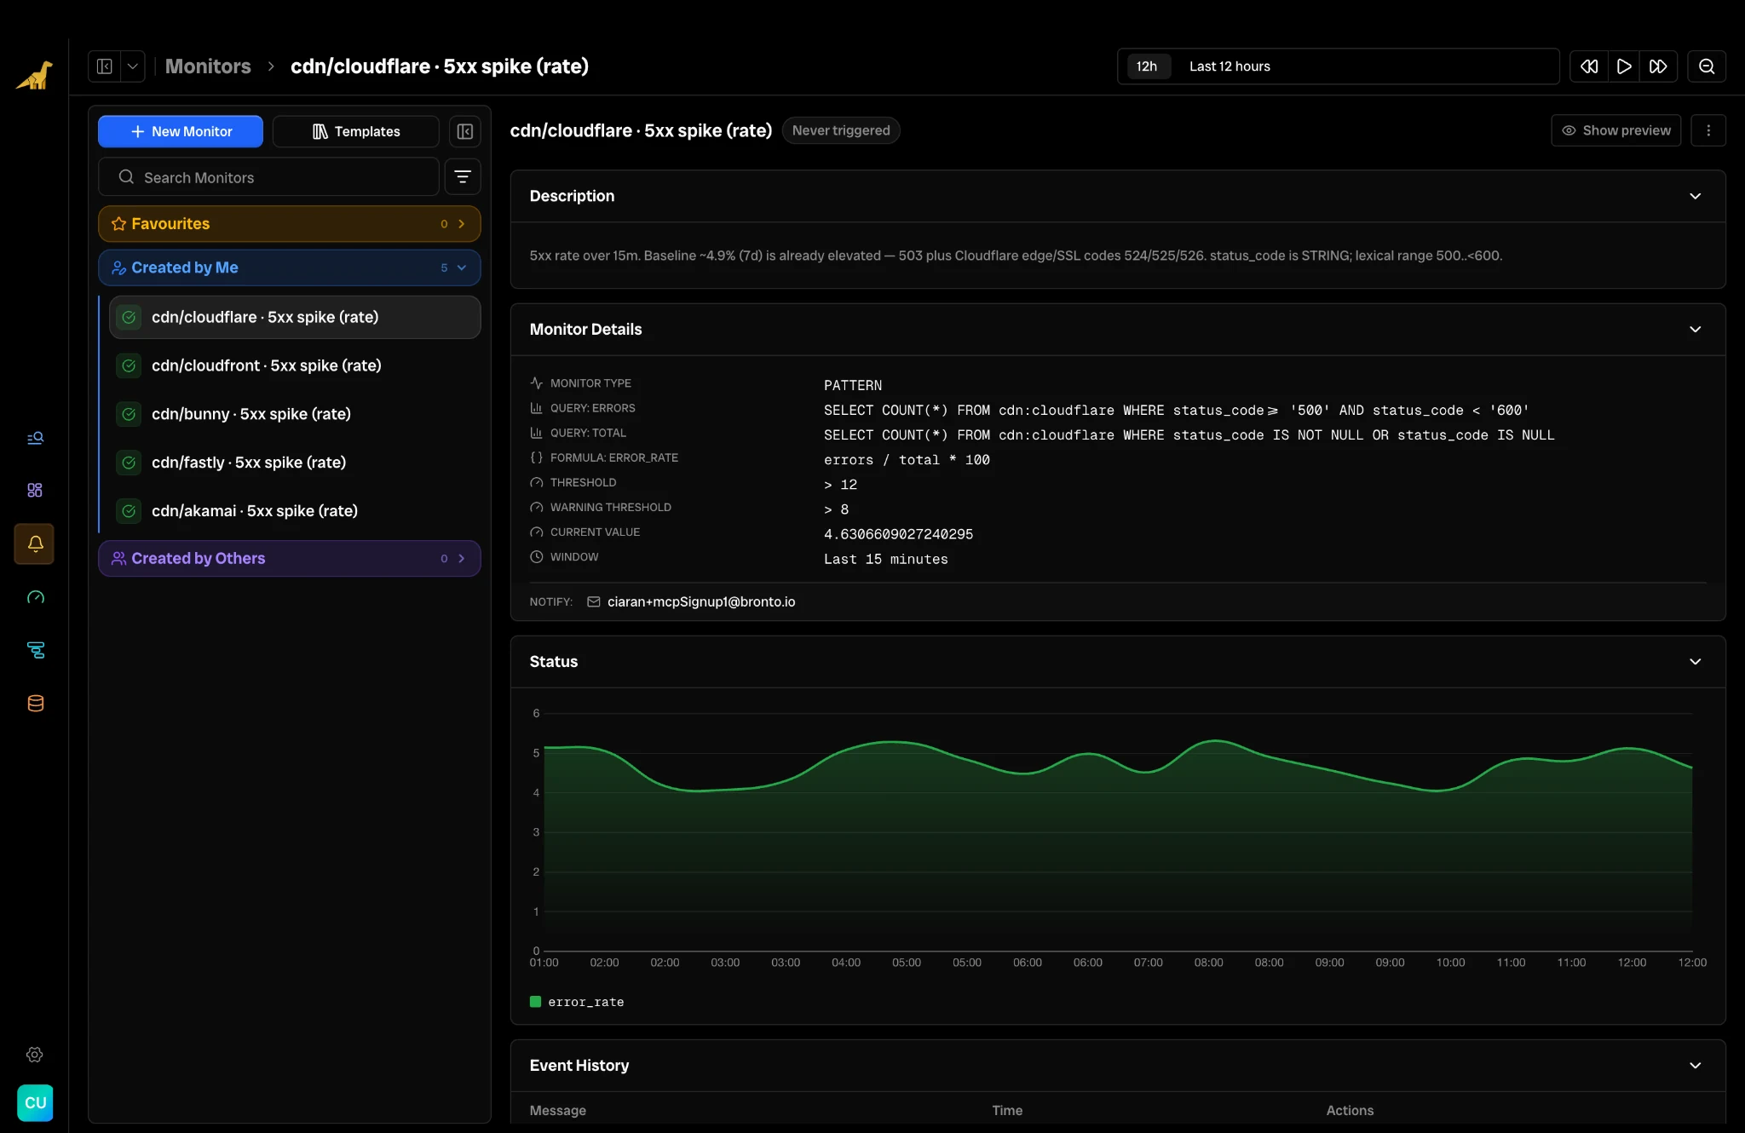Start live play of time range
The height and width of the screenshot is (1133, 1745).
pos(1624,66)
